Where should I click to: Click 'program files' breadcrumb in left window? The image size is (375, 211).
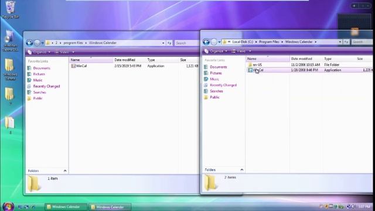pyautogui.click(x=73, y=43)
